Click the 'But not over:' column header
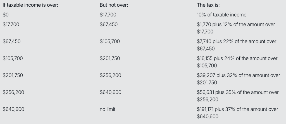Image resolution: width=286 pixels, height=124 pixels. click(114, 5)
